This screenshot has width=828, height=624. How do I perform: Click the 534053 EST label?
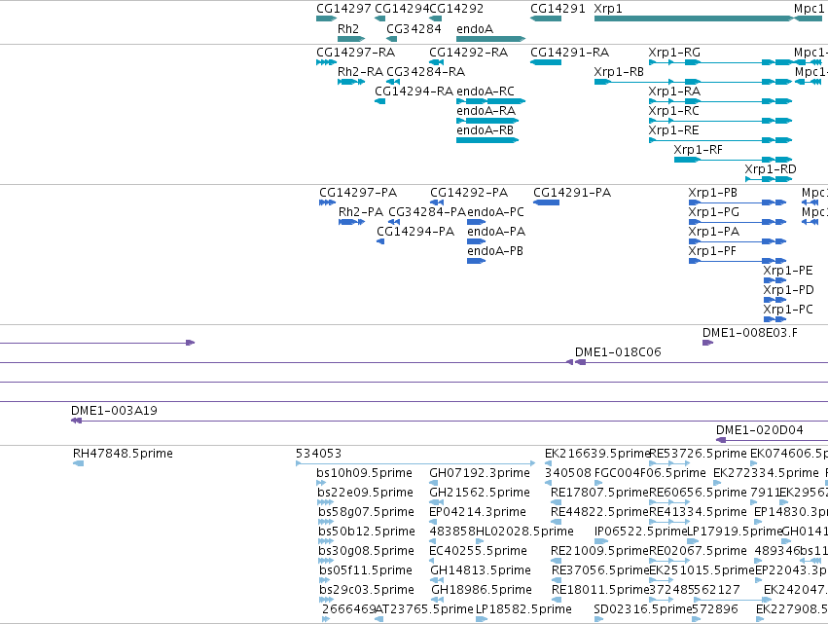318,454
